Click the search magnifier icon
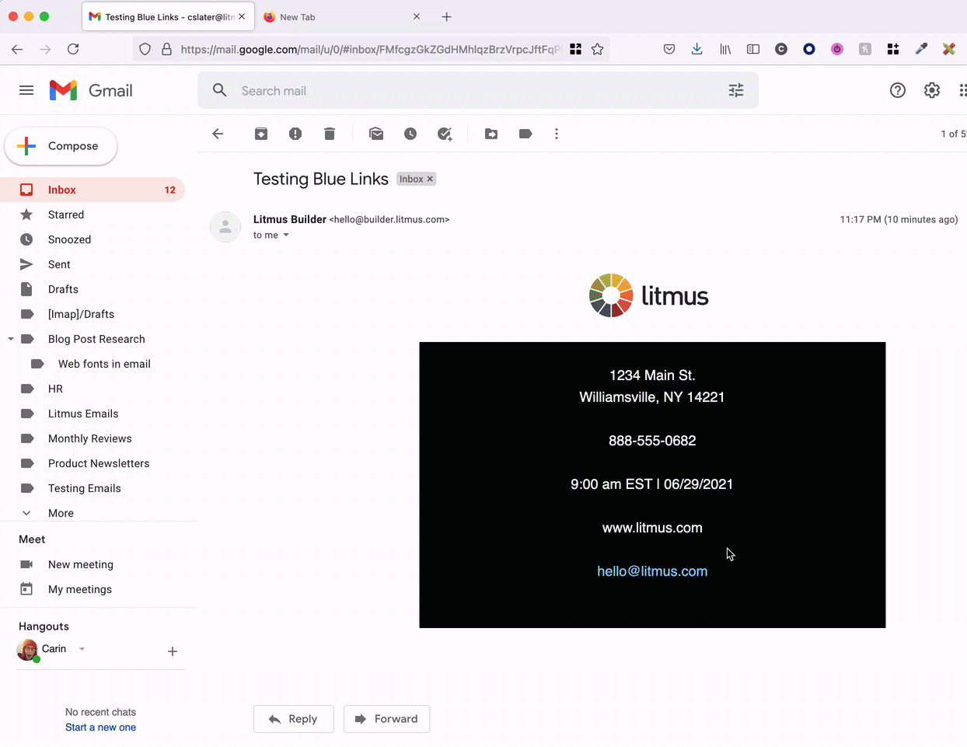The image size is (967, 747). point(220,90)
